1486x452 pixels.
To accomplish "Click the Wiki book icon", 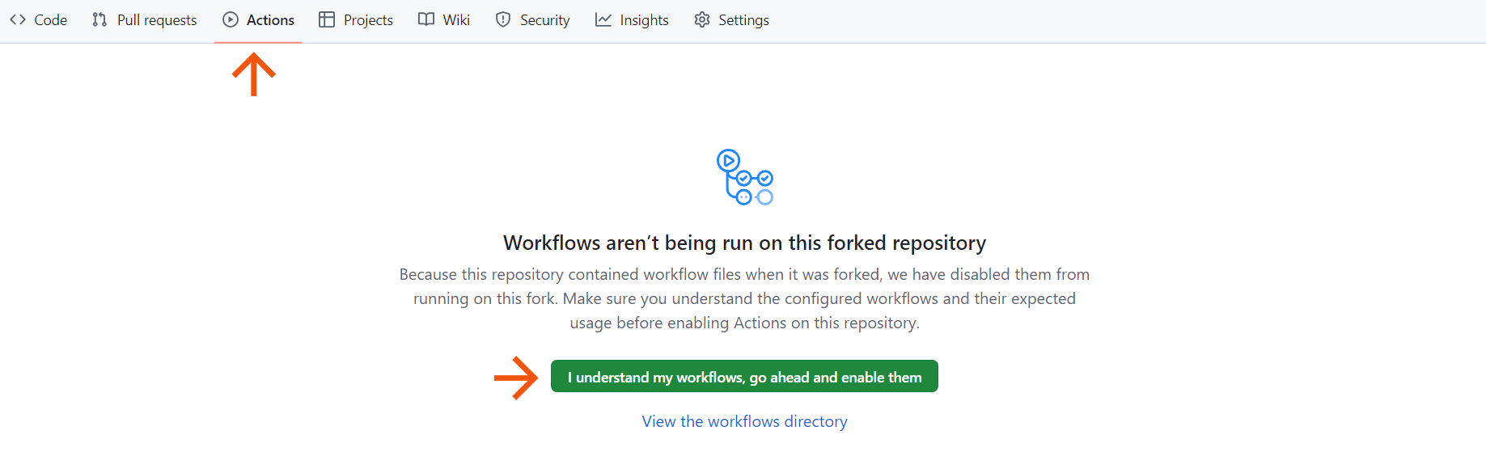I will point(426,20).
